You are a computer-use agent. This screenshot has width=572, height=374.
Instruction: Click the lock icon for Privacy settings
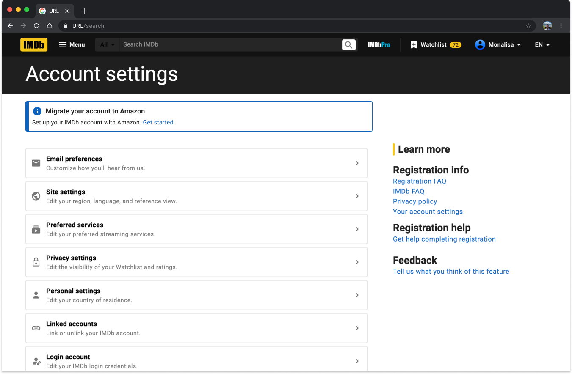tap(36, 262)
